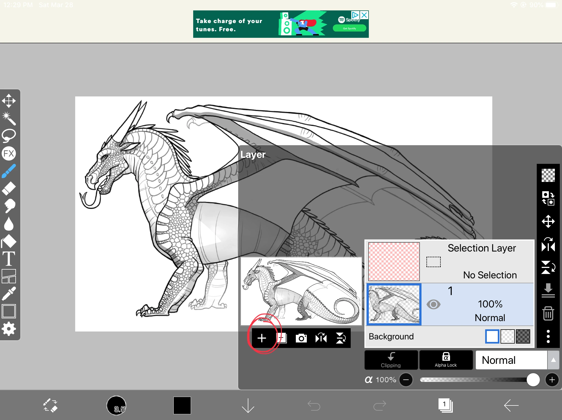Expand blend mode list arrow

click(x=553, y=360)
